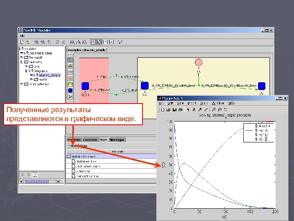Select the reaction line tool in diagram palette
The height and width of the screenshot is (221, 294).
coord(70,72)
